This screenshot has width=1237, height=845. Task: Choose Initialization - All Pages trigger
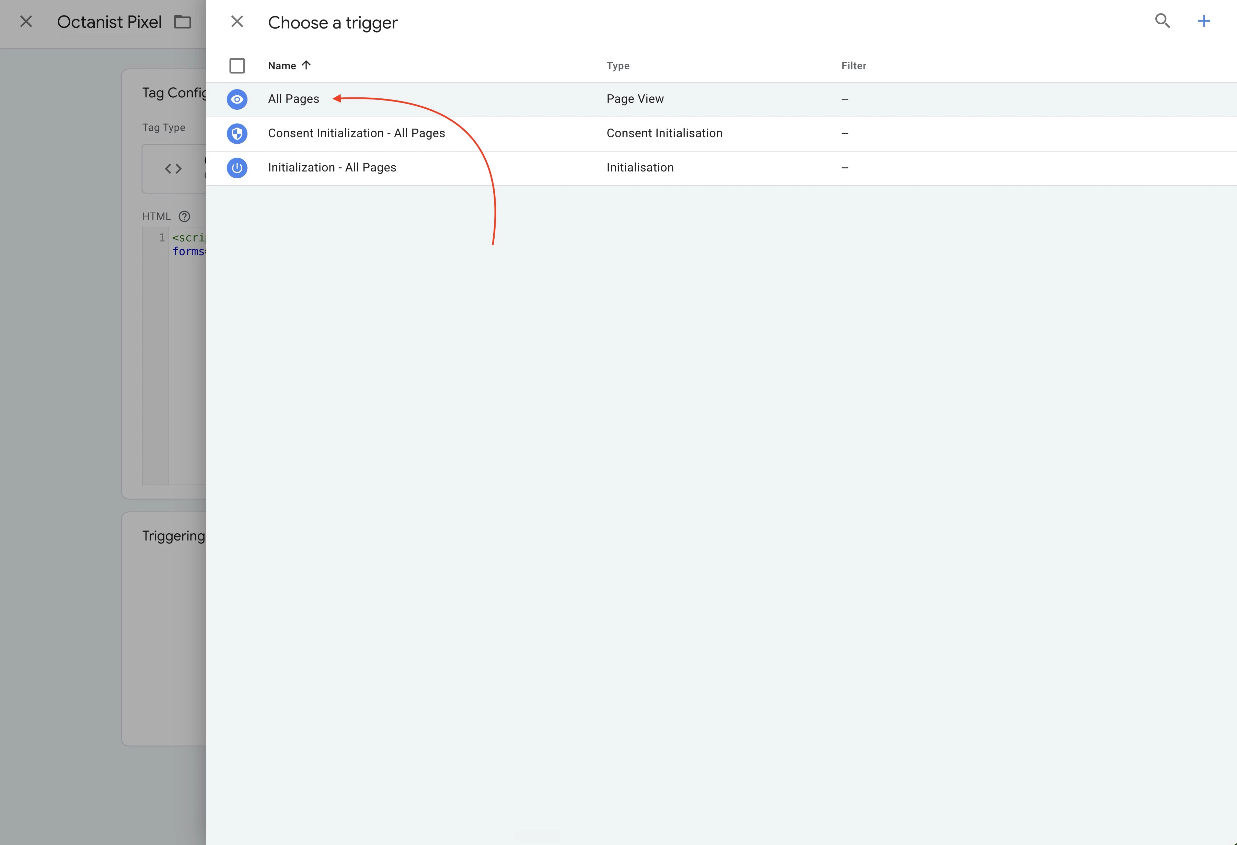332,167
